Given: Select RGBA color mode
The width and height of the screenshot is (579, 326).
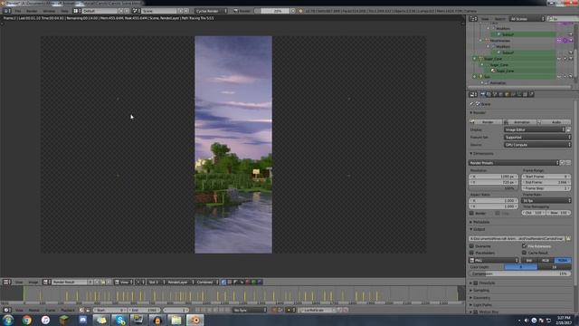Looking at the screenshot, I should 563,261.
